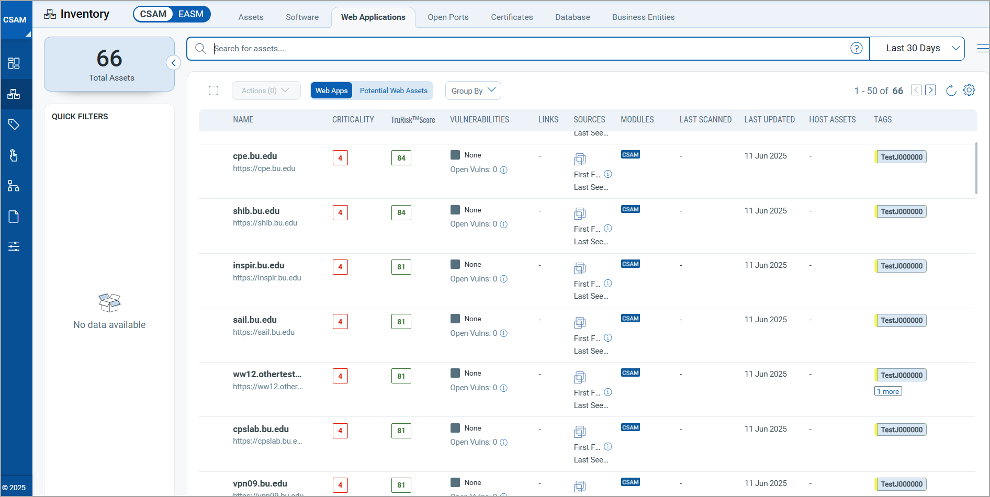Open the Inventory icon in left sidebar
The image size is (990, 497).
coord(14,94)
